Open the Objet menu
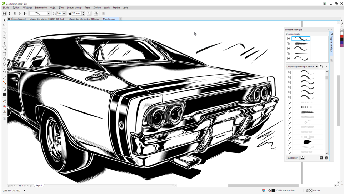 53,7
